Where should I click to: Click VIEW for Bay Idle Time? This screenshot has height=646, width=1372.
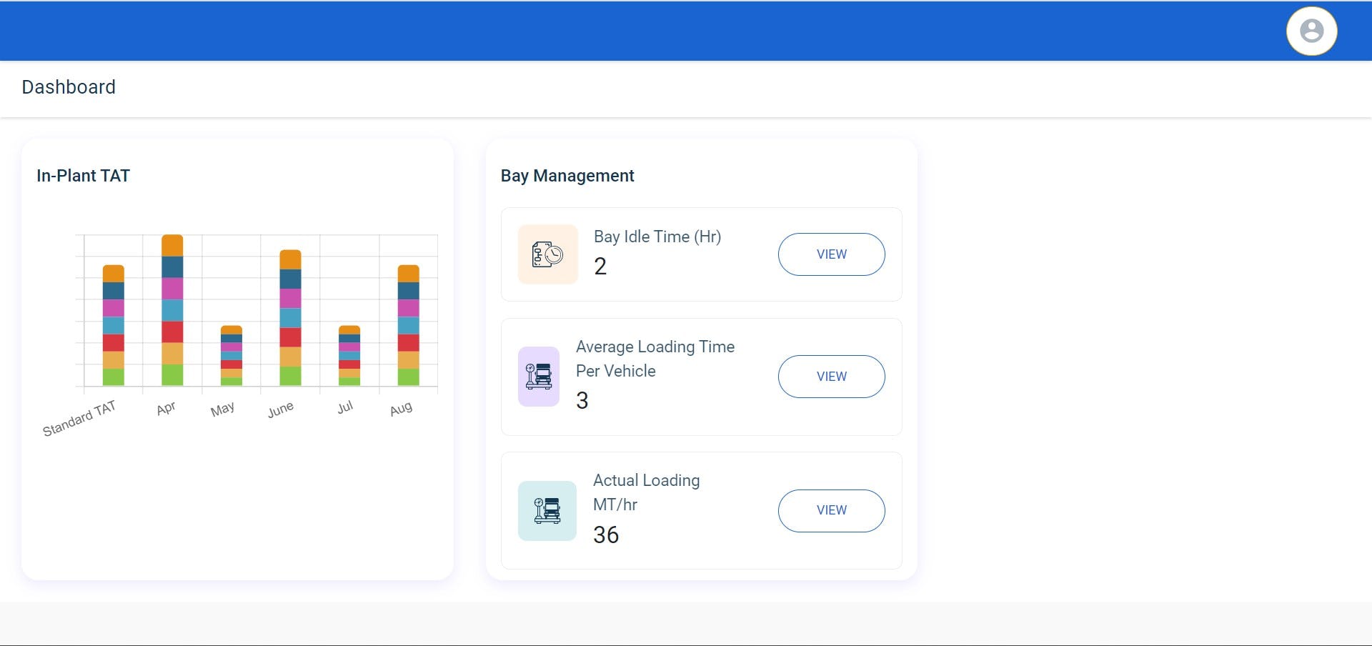tap(831, 254)
